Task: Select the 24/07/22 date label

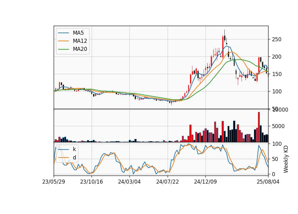Action: pyautogui.click(x=167, y=182)
